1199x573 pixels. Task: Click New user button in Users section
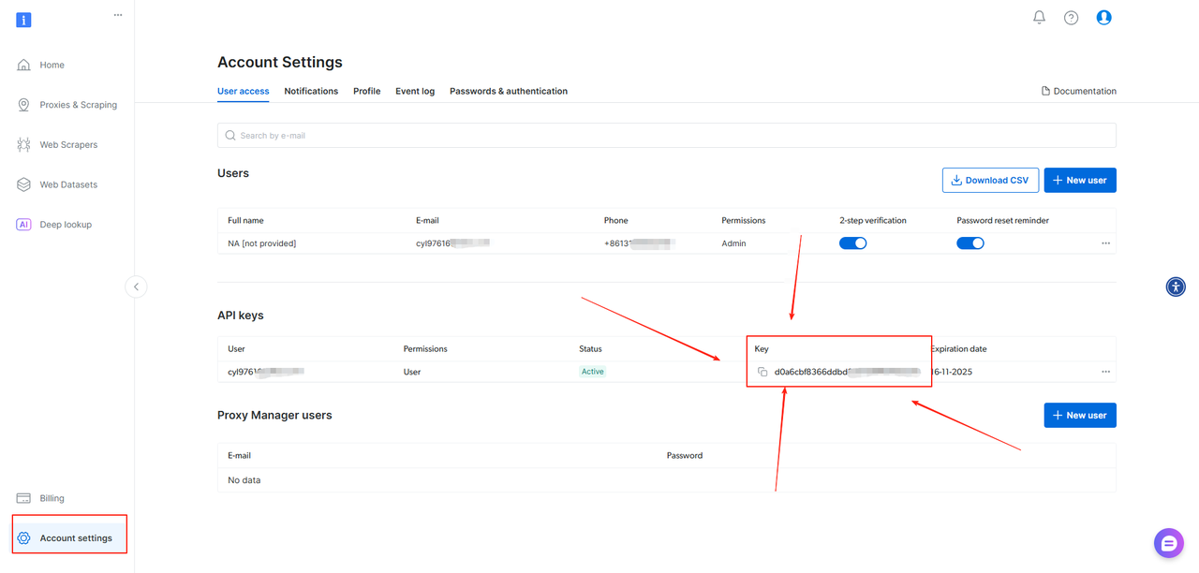click(1080, 180)
